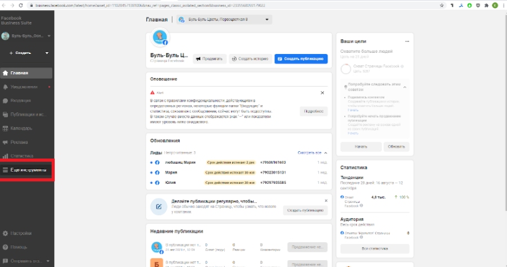The width and height of the screenshot is (507, 267).
Task: Click the Уведомления bell icon
Action: tap(5, 87)
